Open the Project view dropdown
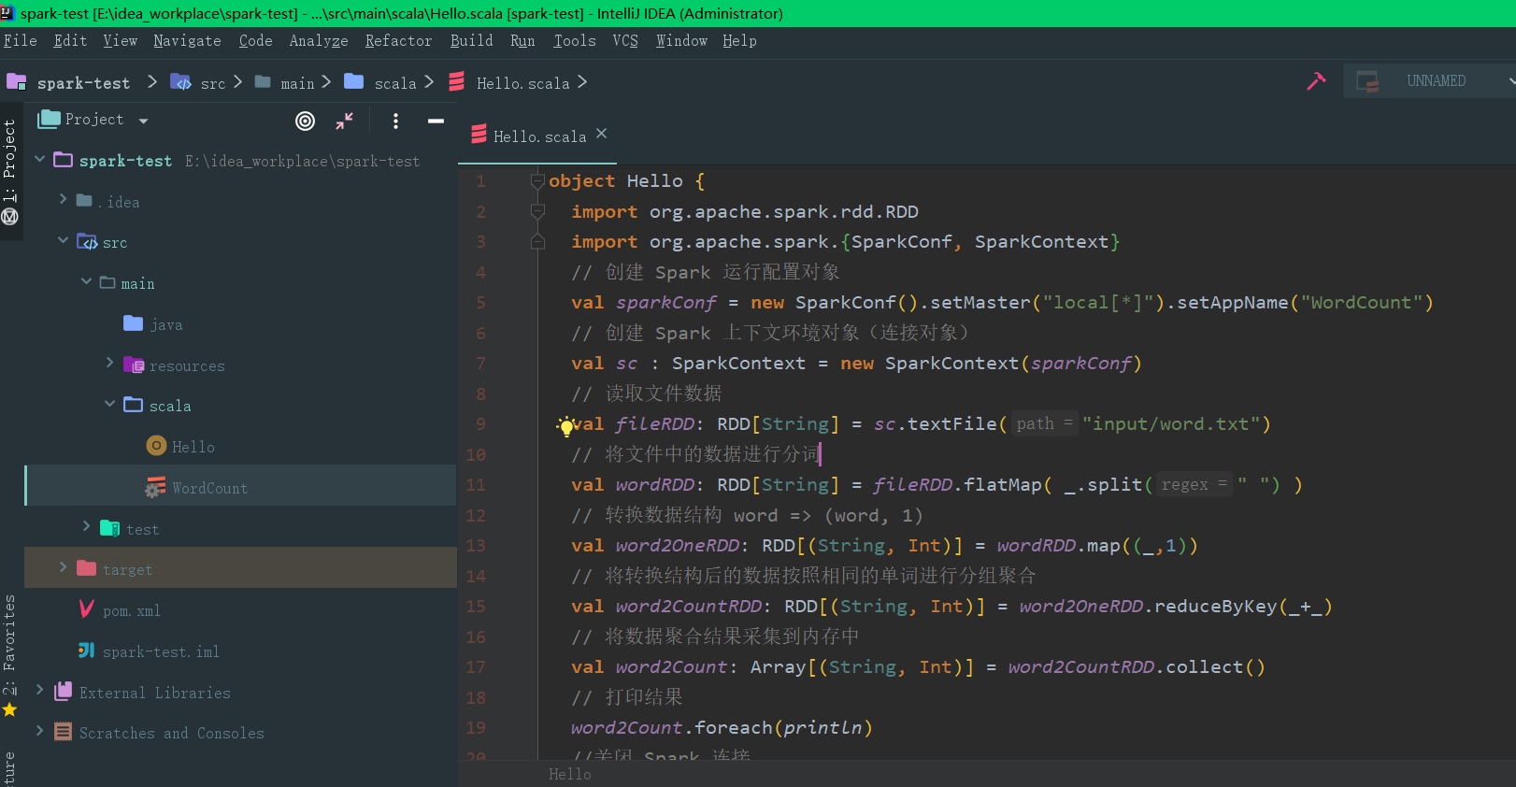 tap(143, 121)
